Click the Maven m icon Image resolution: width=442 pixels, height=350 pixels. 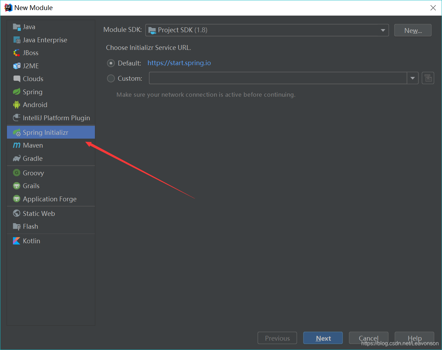[x=17, y=146]
